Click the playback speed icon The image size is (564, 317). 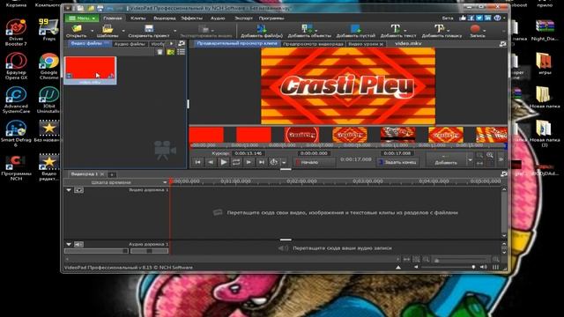(x=274, y=162)
